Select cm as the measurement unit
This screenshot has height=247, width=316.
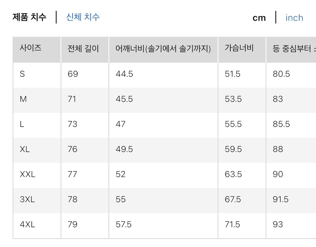pyautogui.click(x=259, y=17)
